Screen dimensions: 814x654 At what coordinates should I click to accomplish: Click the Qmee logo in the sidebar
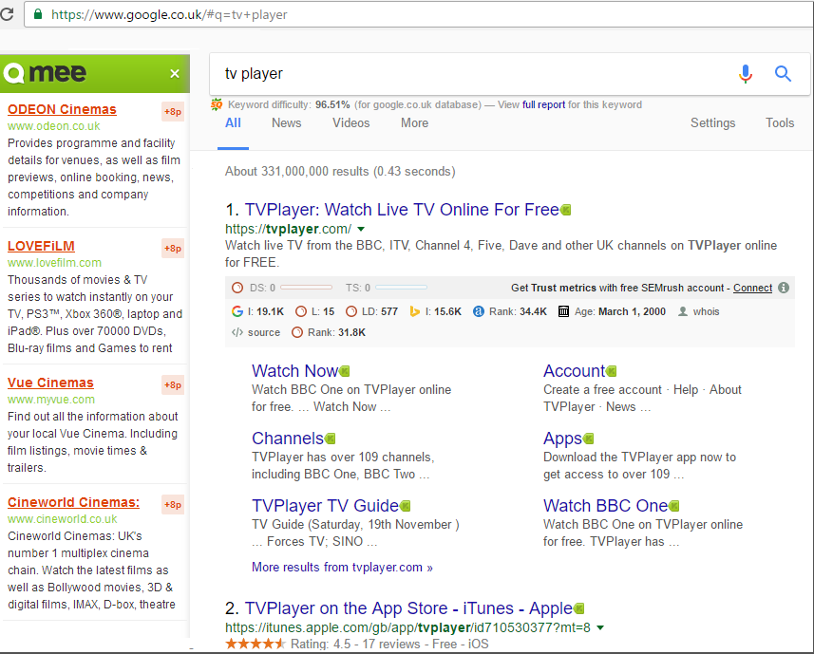tap(45, 73)
